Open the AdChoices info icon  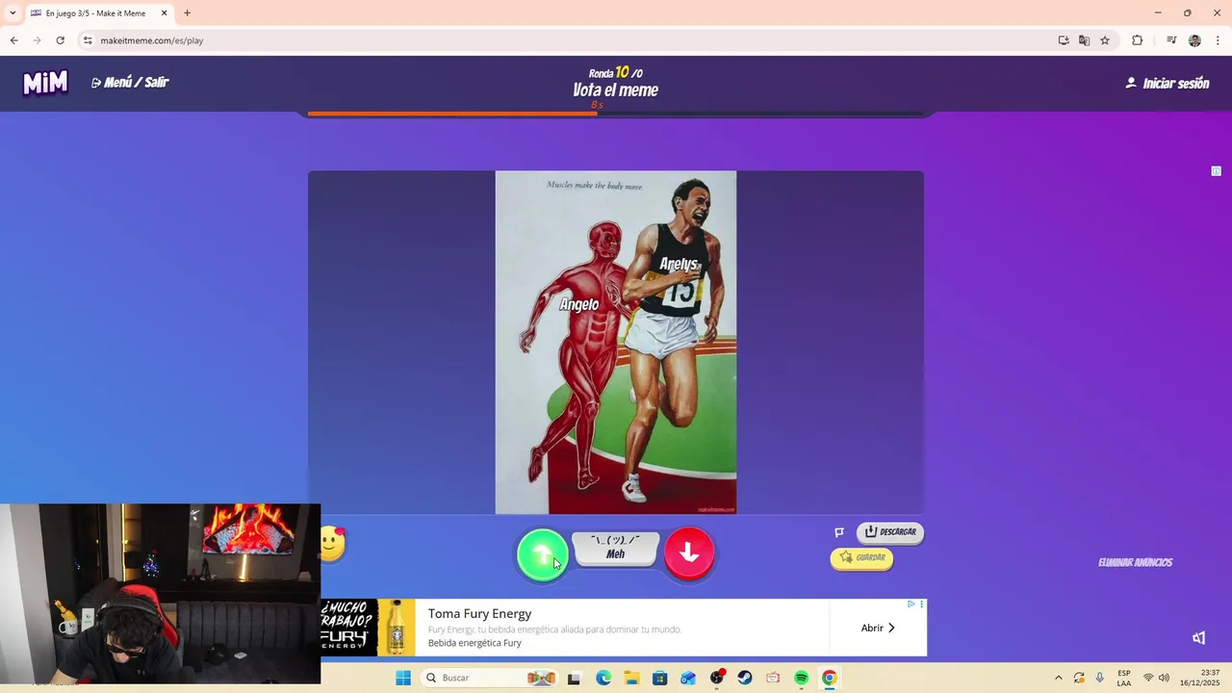(x=911, y=604)
